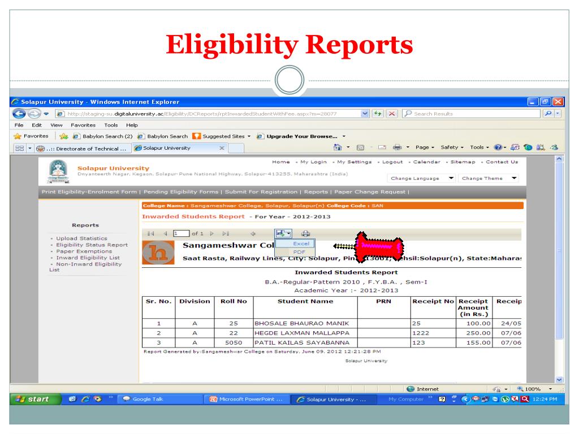Switch to Google Talk in taskbar
Screen dimensions: 579x434
pyautogui.click(x=160, y=399)
